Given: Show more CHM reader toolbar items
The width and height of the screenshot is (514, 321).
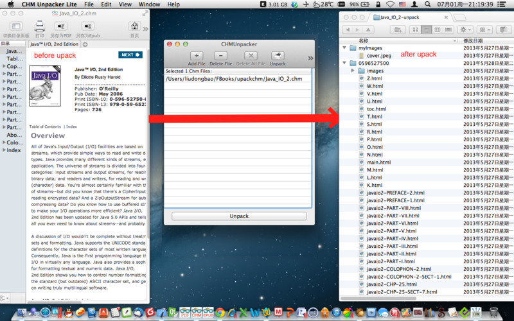Looking at the screenshot, I should pos(146,29).
